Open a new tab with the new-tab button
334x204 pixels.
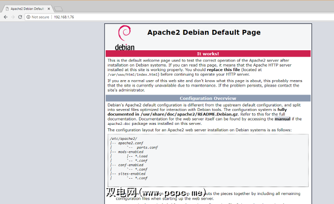click(x=58, y=8)
